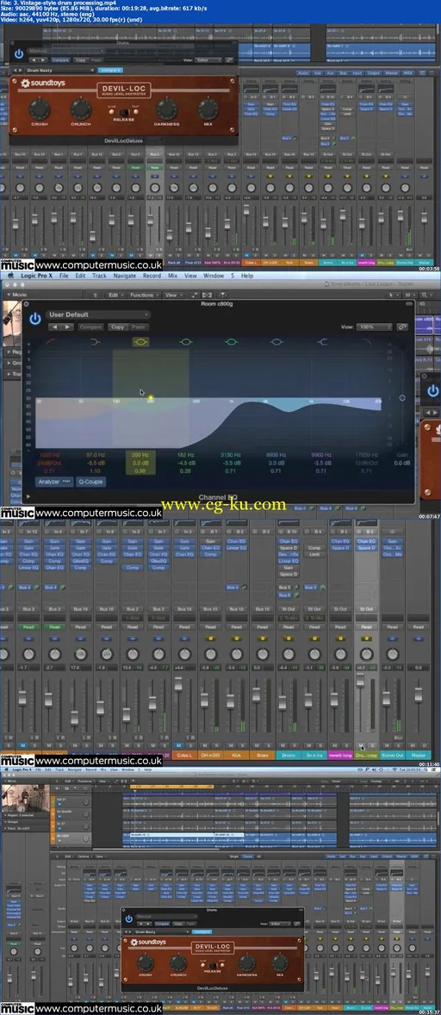This screenshot has width=441, height=1015.
Task: Mute the Drums strip in third-frame mixer
Action: (283, 745)
